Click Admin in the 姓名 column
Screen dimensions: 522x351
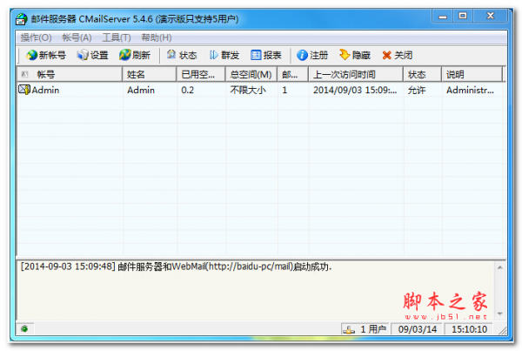(x=141, y=90)
